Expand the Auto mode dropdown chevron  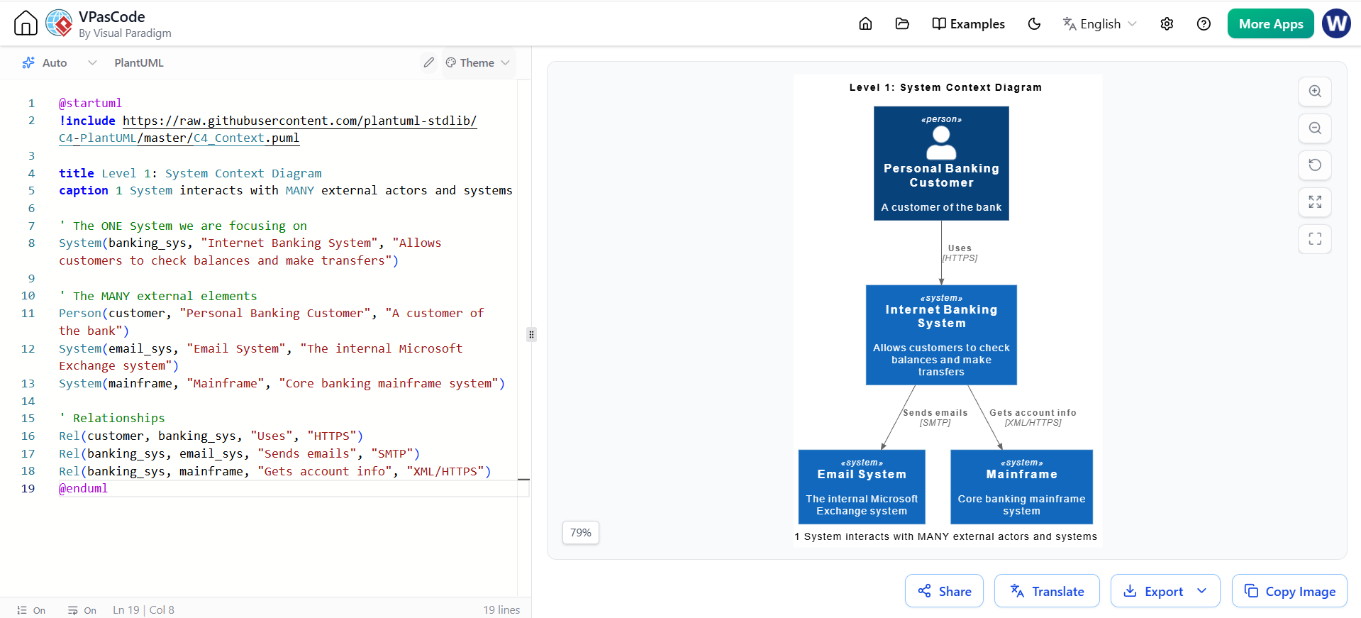(92, 62)
